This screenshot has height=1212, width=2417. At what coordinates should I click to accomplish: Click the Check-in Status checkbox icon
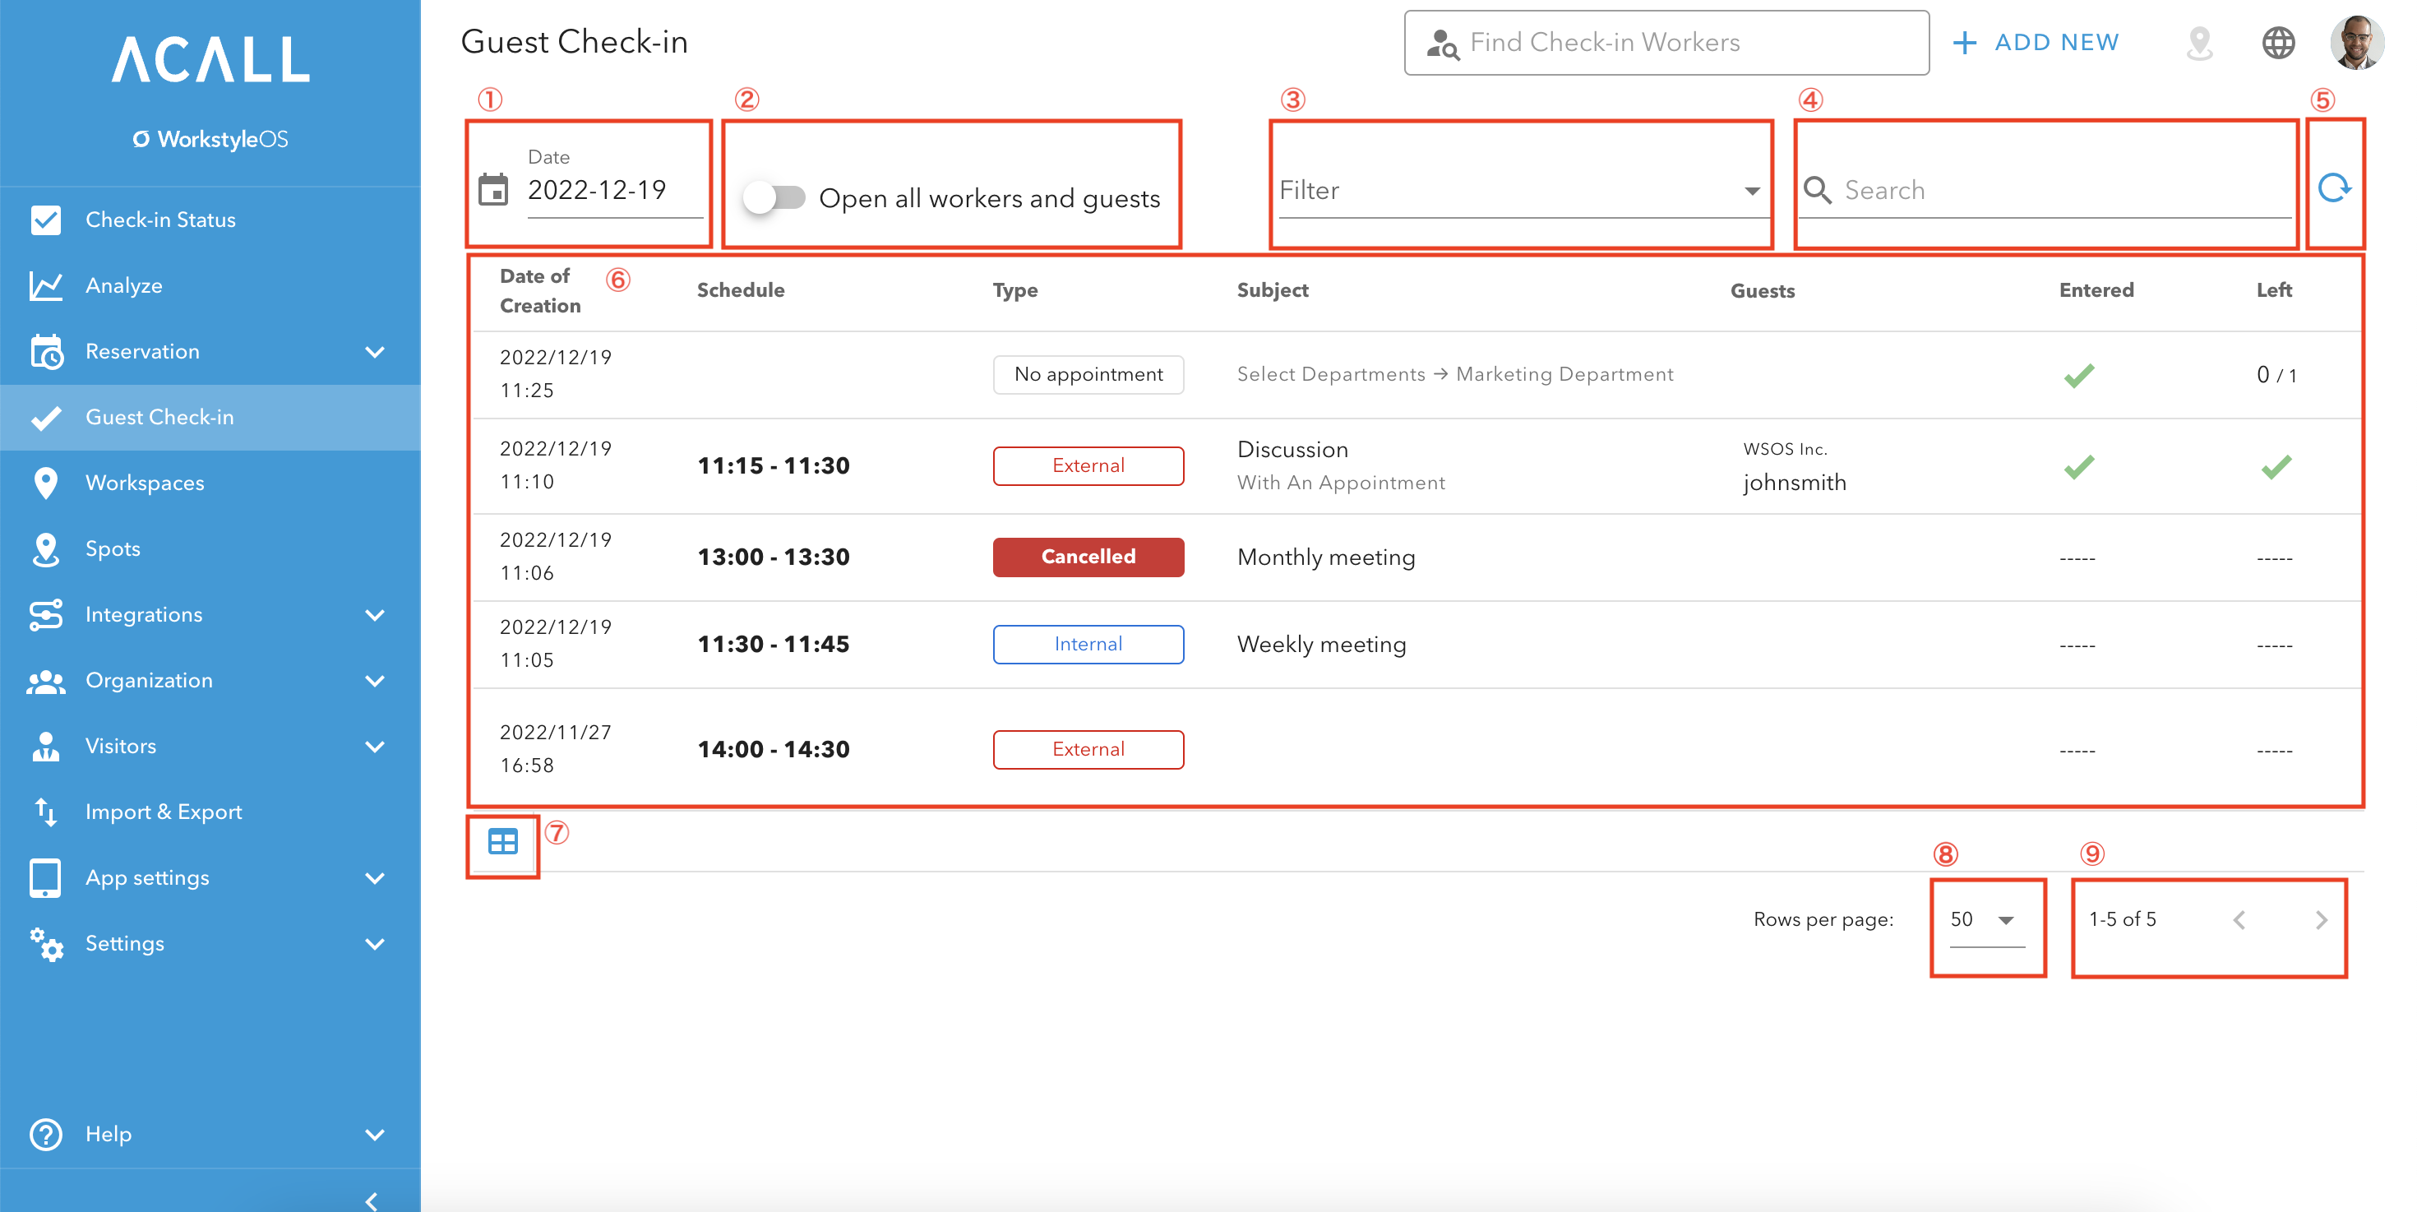(45, 220)
